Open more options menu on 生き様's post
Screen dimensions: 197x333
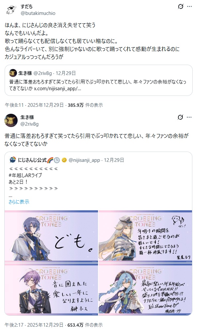coord(189,117)
